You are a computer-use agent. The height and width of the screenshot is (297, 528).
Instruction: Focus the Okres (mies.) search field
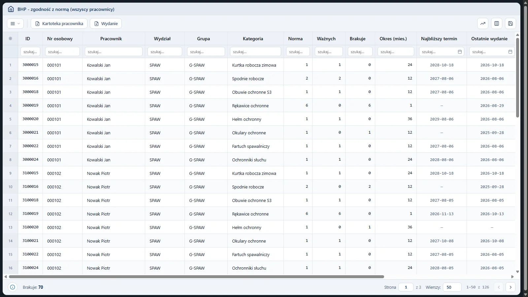396,52
